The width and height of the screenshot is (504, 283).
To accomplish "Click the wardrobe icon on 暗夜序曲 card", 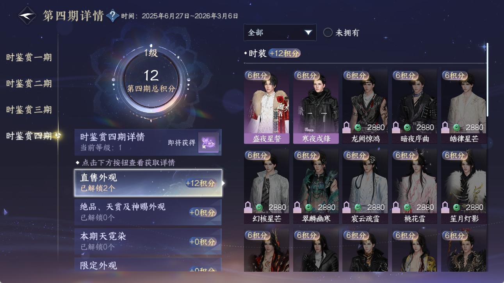I will [396, 127].
